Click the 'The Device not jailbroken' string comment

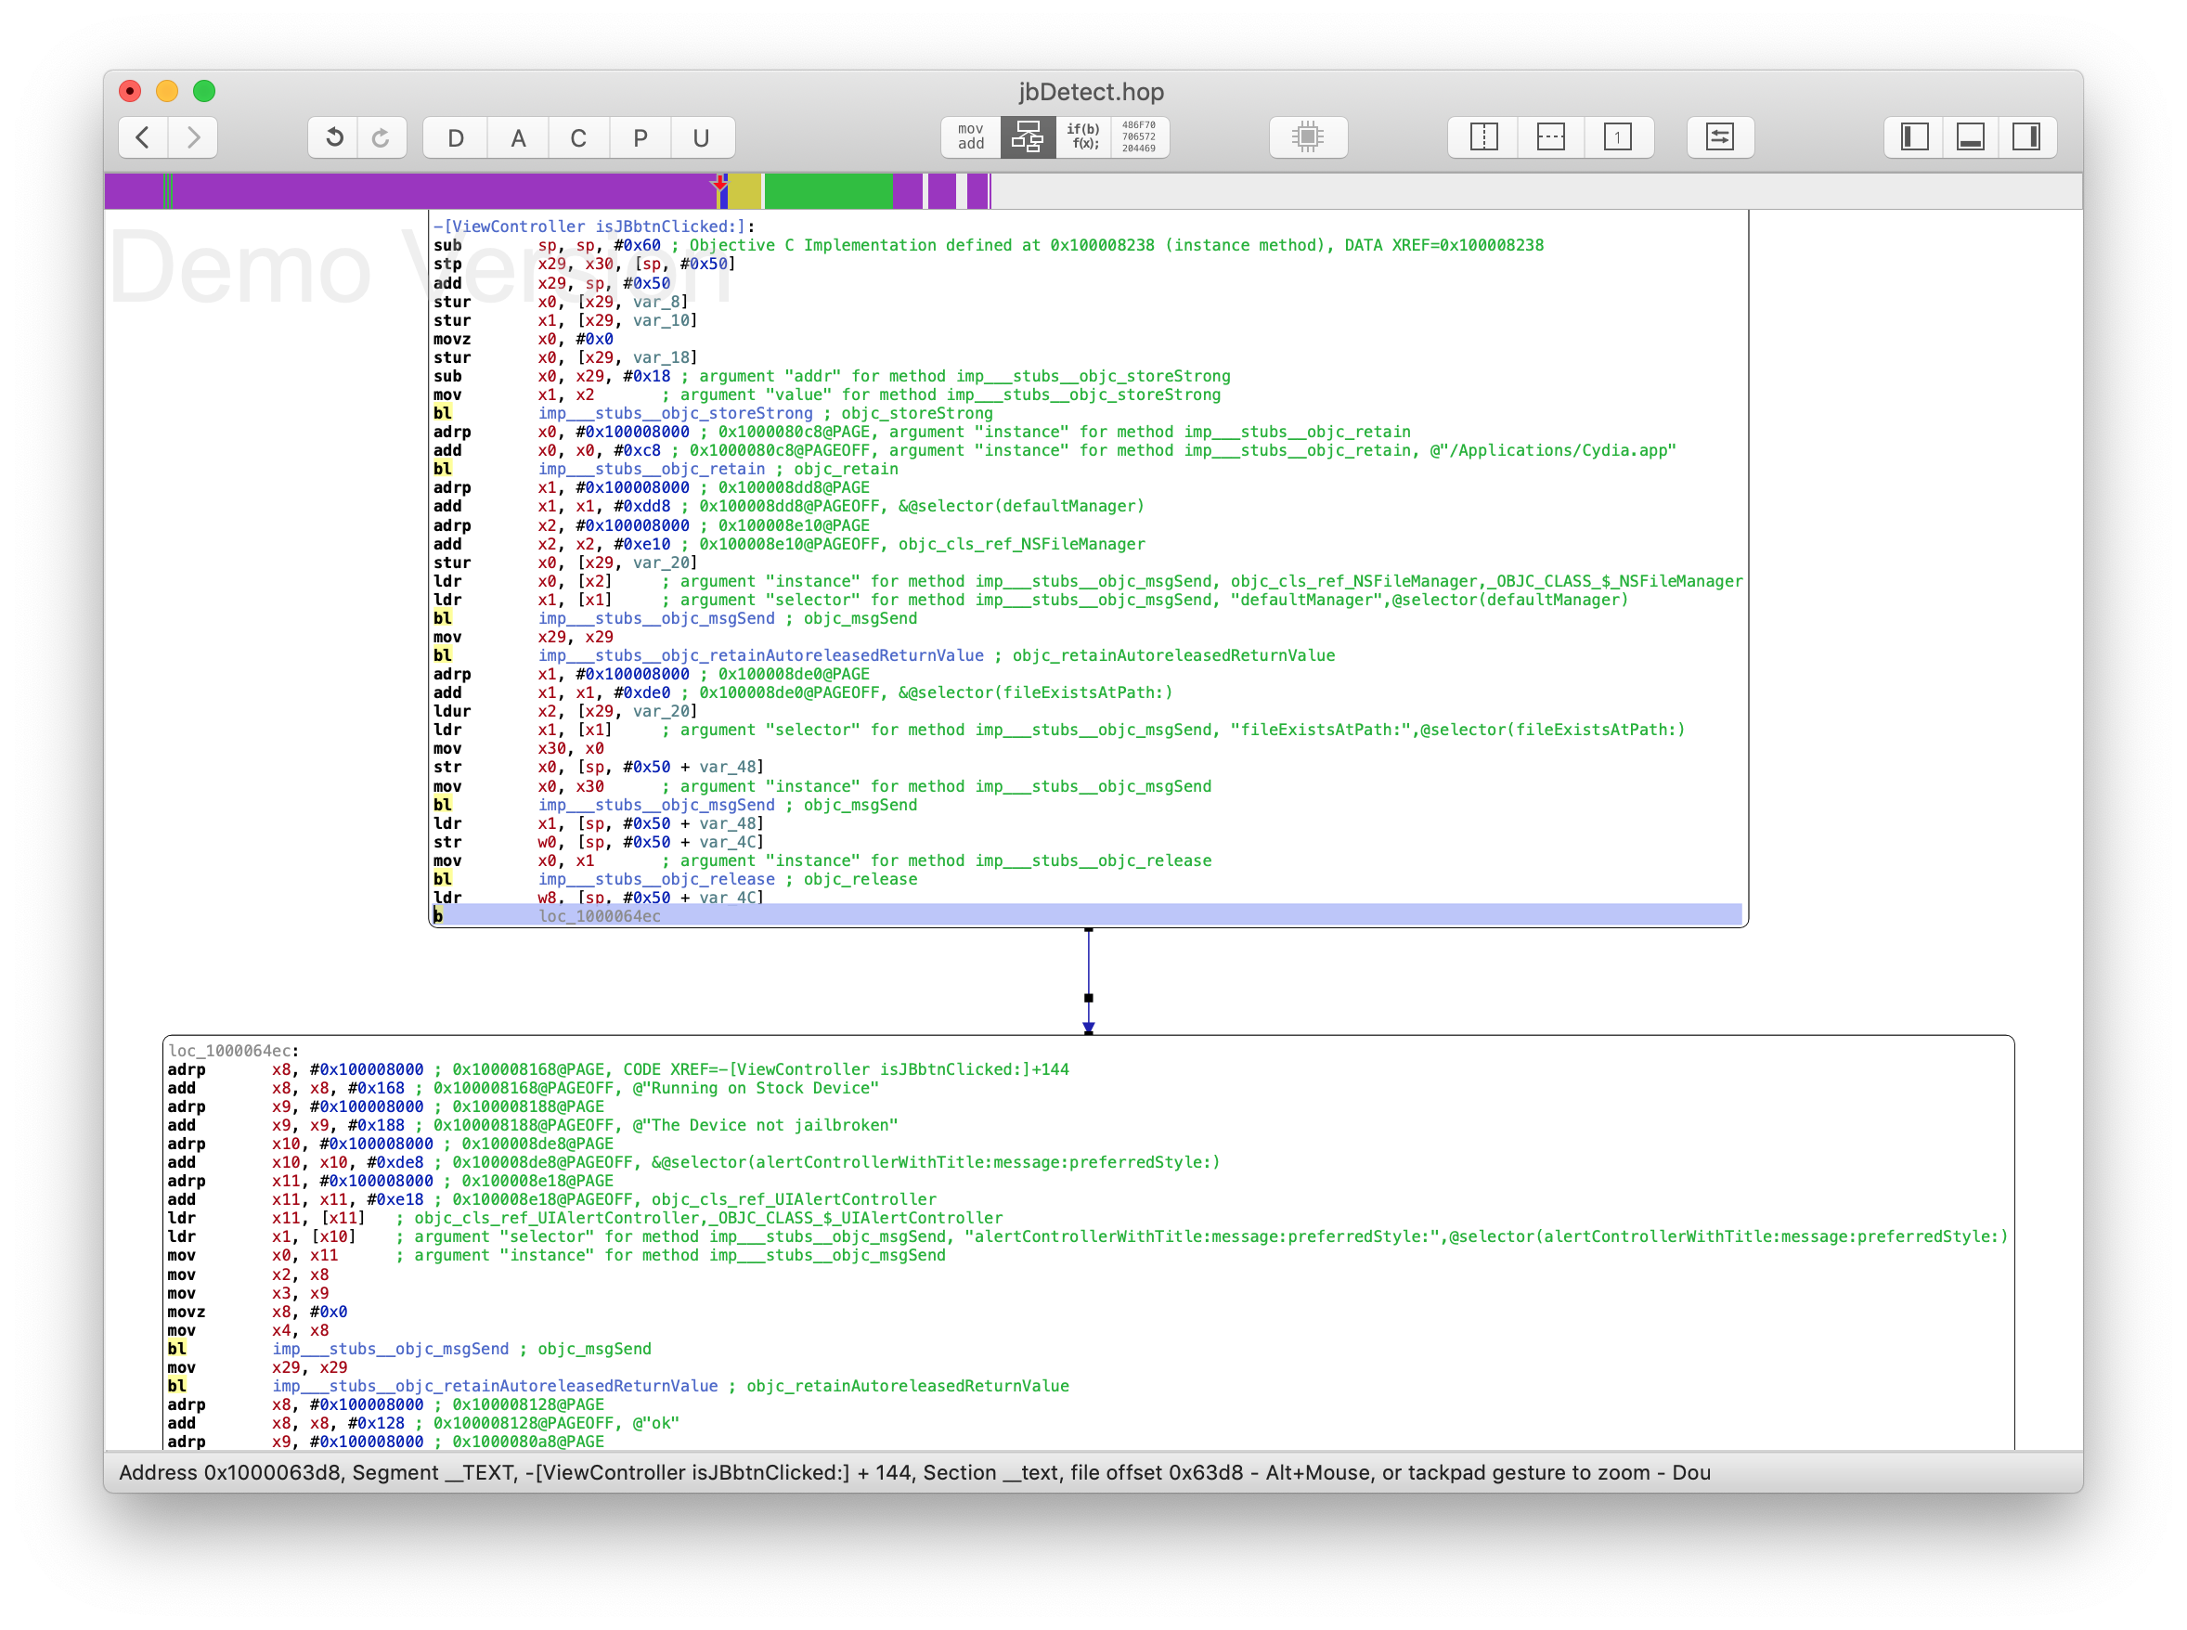click(766, 1125)
